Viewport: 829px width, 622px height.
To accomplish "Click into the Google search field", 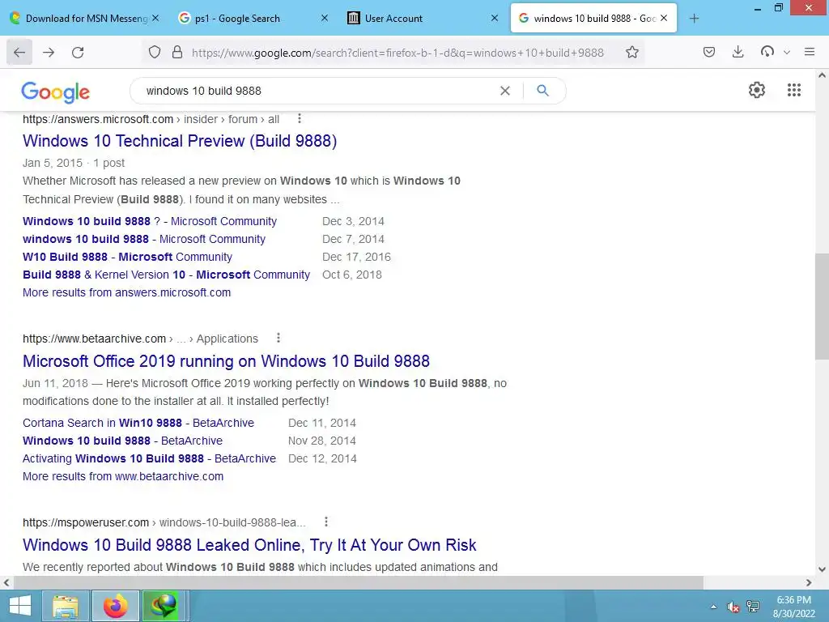I will 317,91.
